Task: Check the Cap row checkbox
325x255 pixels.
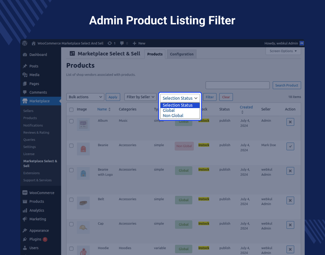Action: pos(71,224)
